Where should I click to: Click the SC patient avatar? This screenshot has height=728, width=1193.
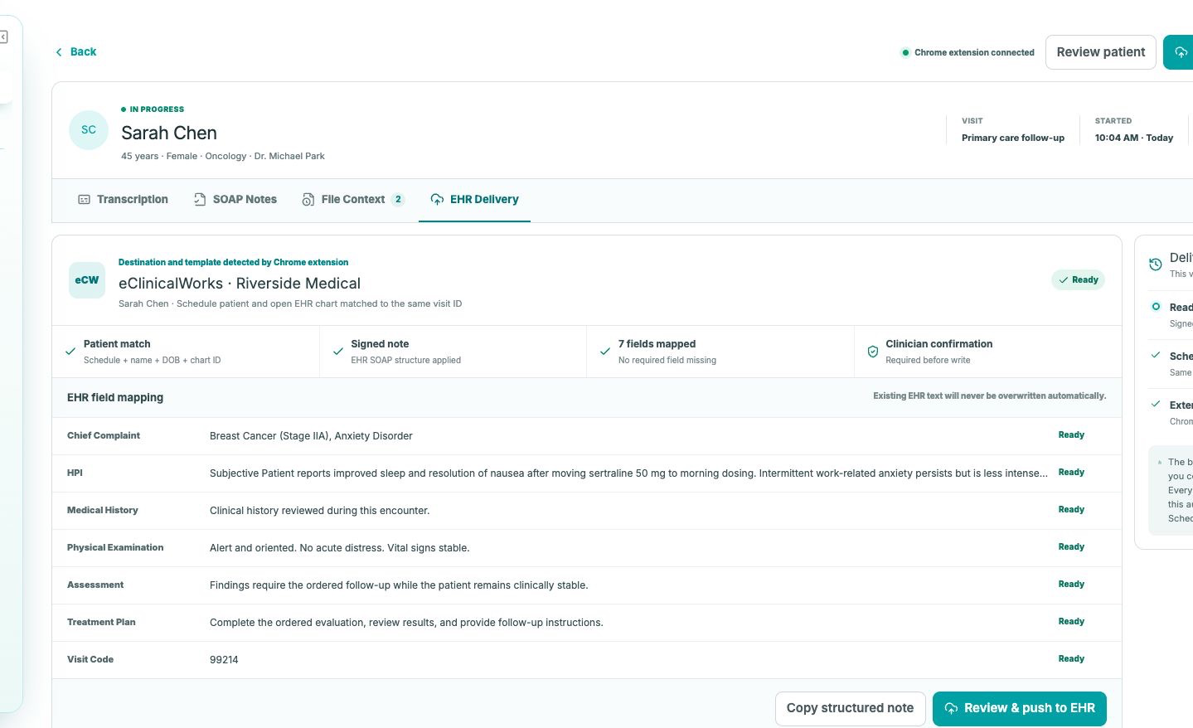(x=89, y=130)
